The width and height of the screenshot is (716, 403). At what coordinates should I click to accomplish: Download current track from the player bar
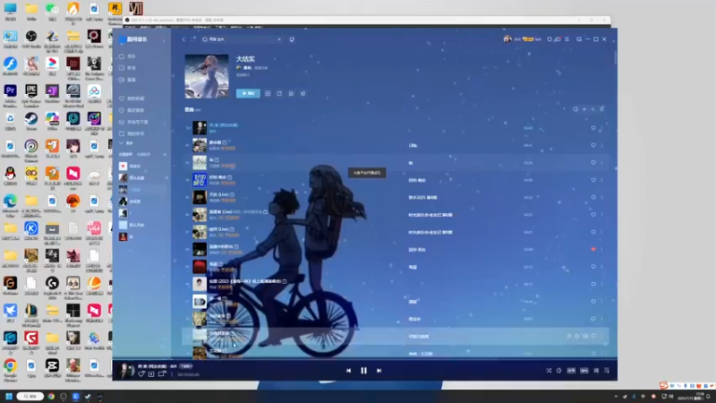coord(151,374)
